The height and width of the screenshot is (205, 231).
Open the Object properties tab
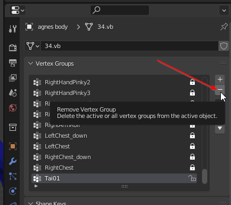13,146
